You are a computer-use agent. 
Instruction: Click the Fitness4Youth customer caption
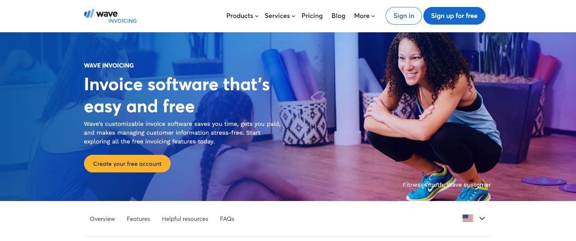447,185
